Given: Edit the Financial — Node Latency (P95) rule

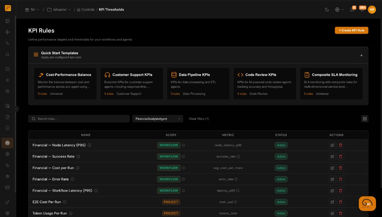Looking at the screenshot, I should [332, 145].
